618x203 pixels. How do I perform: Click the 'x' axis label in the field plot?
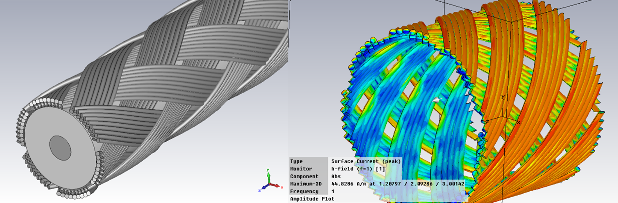pyautogui.click(x=518, y=122)
